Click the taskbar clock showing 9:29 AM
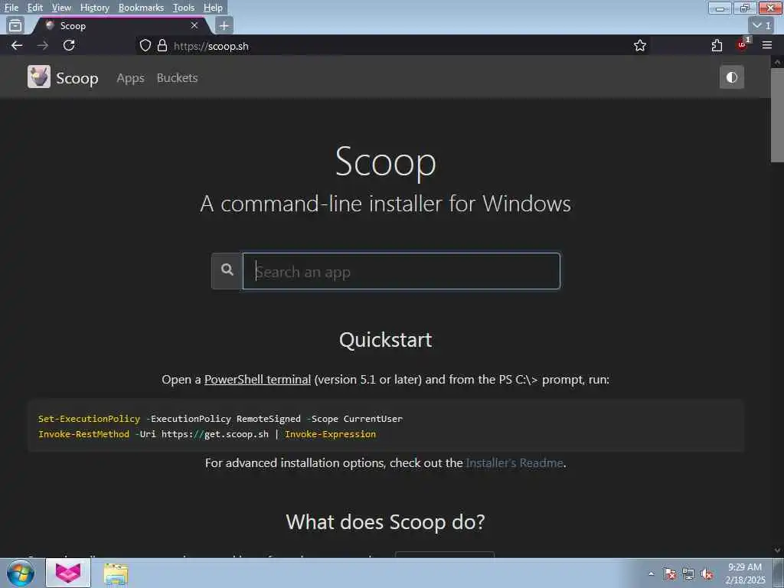Screen dimensions: 784x588 point(745,573)
